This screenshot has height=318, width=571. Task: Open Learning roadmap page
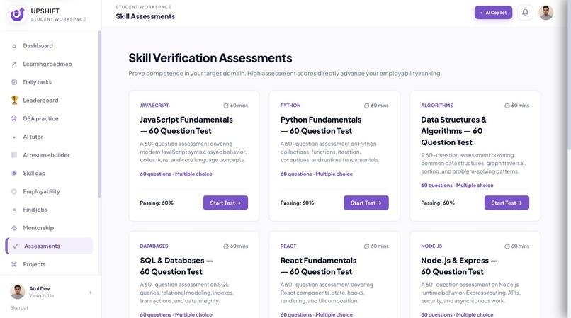point(49,64)
